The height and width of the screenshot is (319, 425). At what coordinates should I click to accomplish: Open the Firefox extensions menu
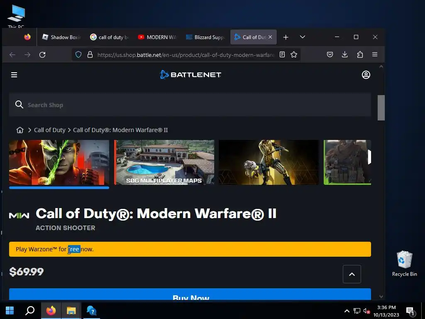(x=360, y=55)
